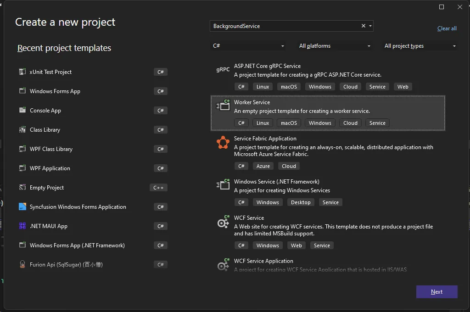The width and height of the screenshot is (470, 312).
Task: Click the Web tag under ASP.NET Core gRPC Service
Action: coord(403,87)
